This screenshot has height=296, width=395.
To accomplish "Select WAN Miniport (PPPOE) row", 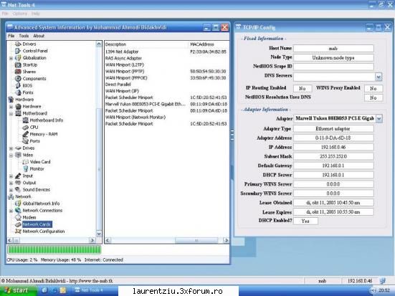I will tap(166, 78).
